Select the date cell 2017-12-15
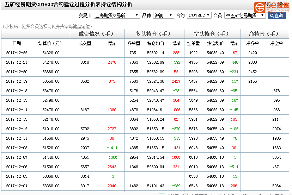292x195 pixels. (17, 100)
